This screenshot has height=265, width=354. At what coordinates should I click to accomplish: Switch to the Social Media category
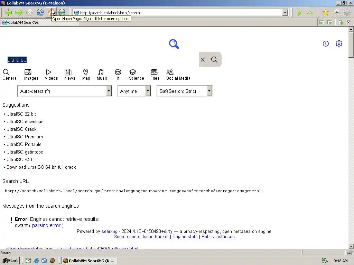pyautogui.click(x=178, y=75)
